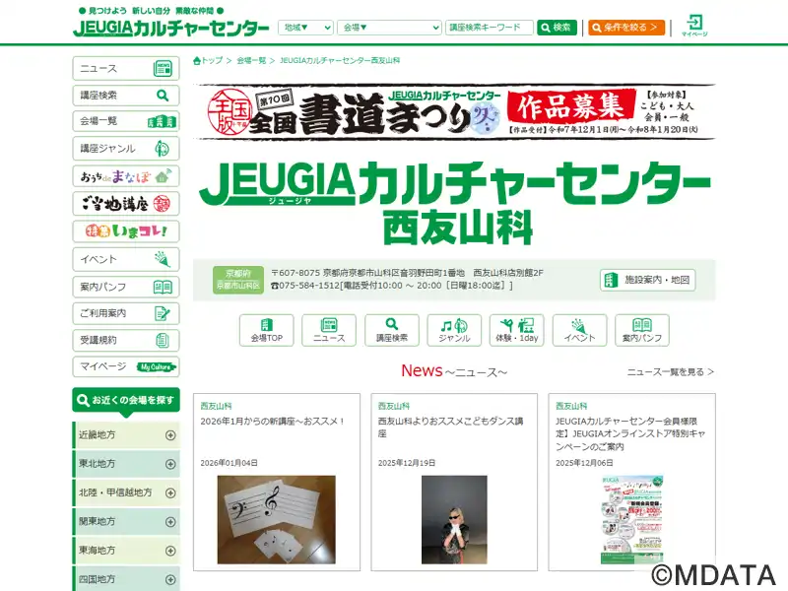
Task: Click the magnifier icon beside sidebar 講座検索
Action: 163,95
